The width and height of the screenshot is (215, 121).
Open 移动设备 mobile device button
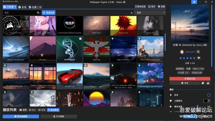coord(140,7)
